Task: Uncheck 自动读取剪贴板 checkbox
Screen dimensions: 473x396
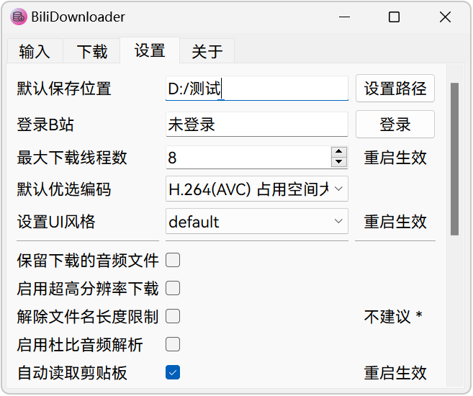Action: pos(173,372)
